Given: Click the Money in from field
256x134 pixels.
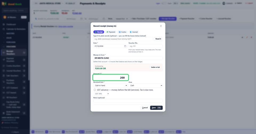Looking at the screenshot, I should point(128,58).
